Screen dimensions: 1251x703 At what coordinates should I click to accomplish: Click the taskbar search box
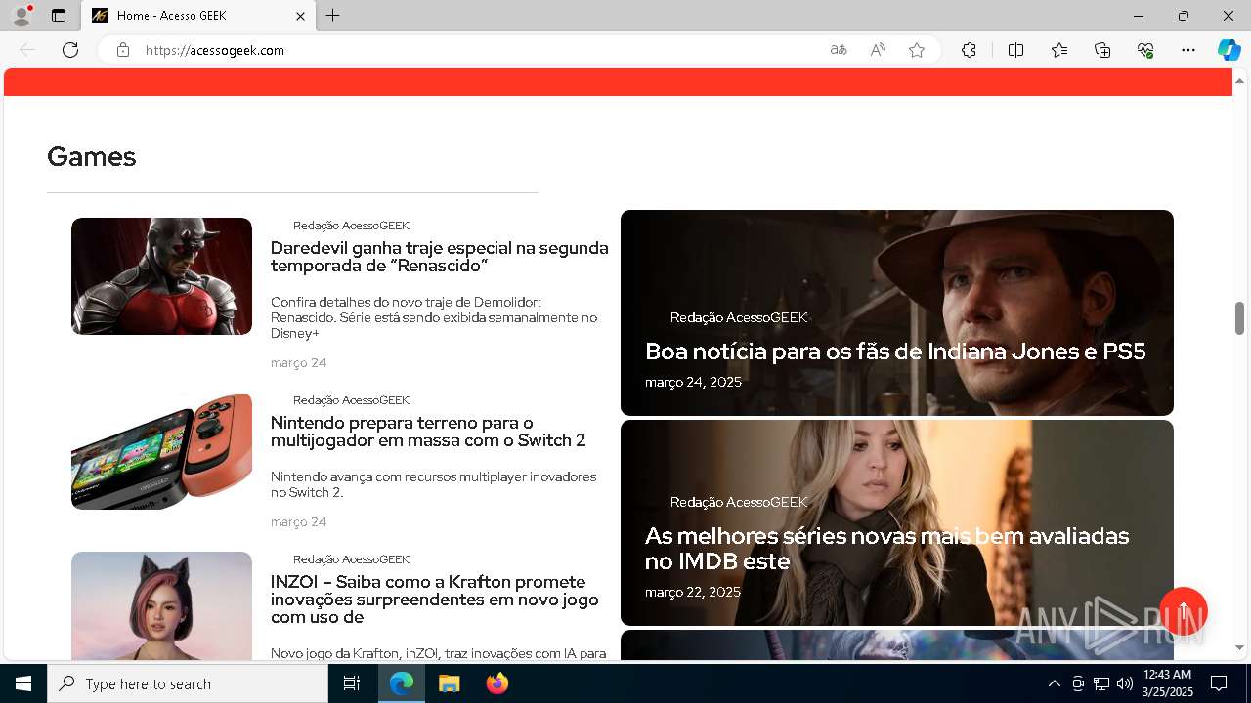pos(188,683)
